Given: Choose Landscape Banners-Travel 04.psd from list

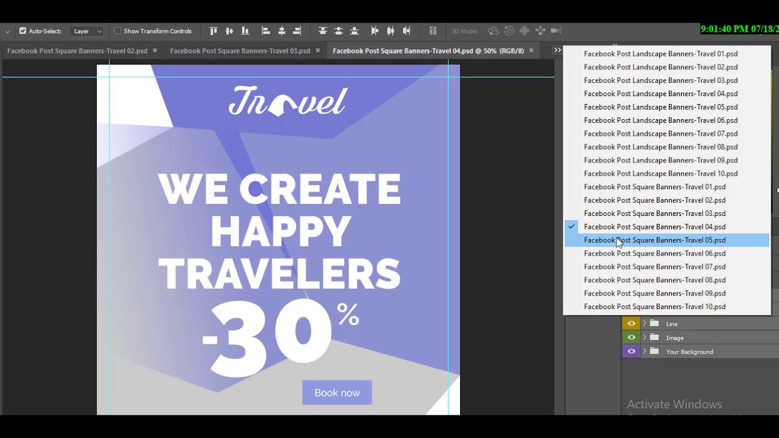Looking at the screenshot, I should pyautogui.click(x=667, y=94).
